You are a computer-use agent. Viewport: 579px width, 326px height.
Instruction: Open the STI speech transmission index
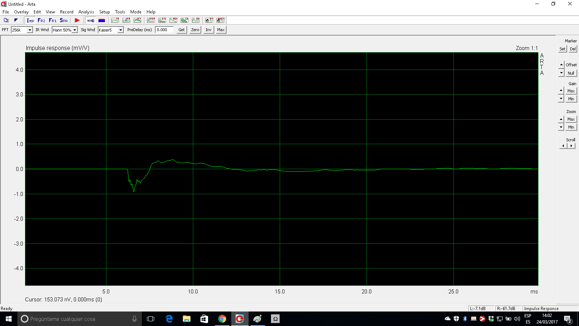click(209, 20)
